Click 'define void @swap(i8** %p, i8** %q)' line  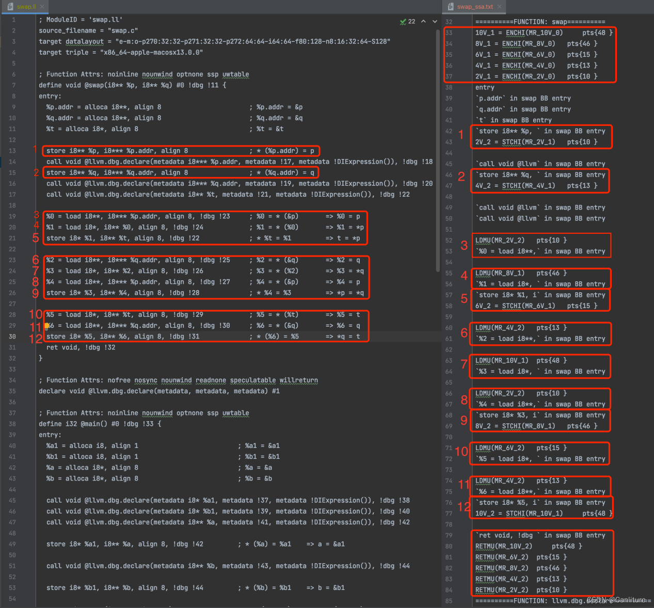pyautogui.click(x=132, y=85)
